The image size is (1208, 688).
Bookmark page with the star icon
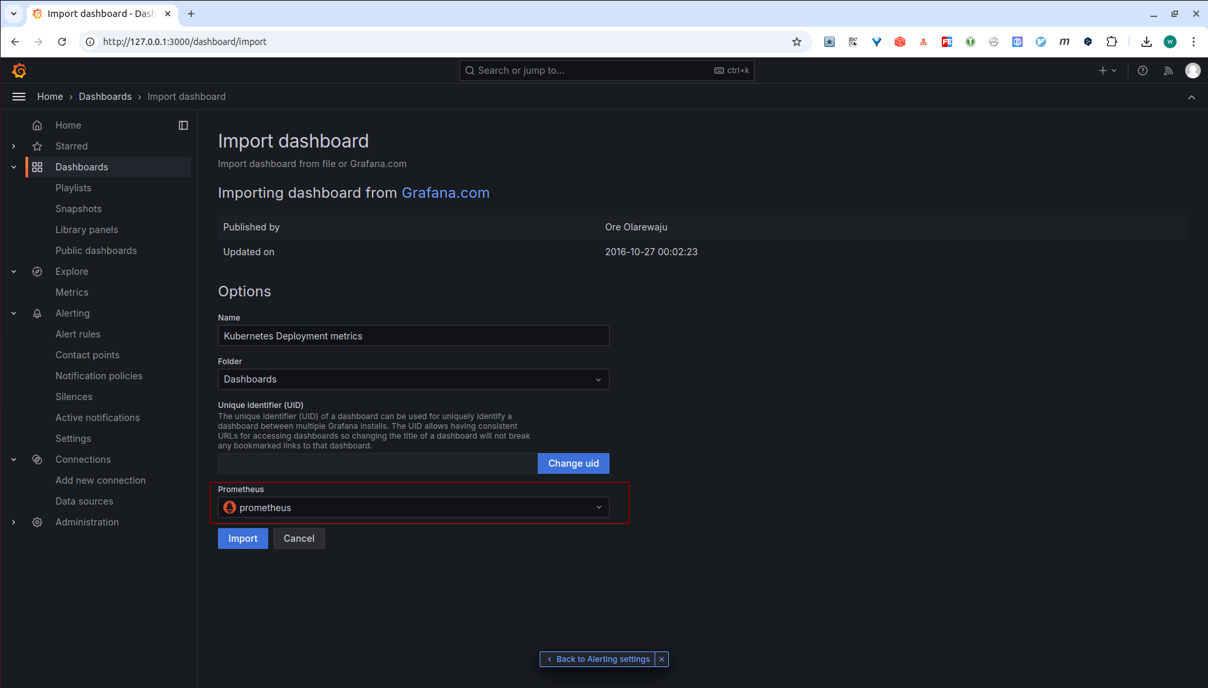pos(797,42)
